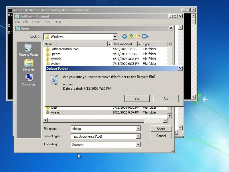Open the View Menu icon
The image size is (229, 172).
(144, 37)
